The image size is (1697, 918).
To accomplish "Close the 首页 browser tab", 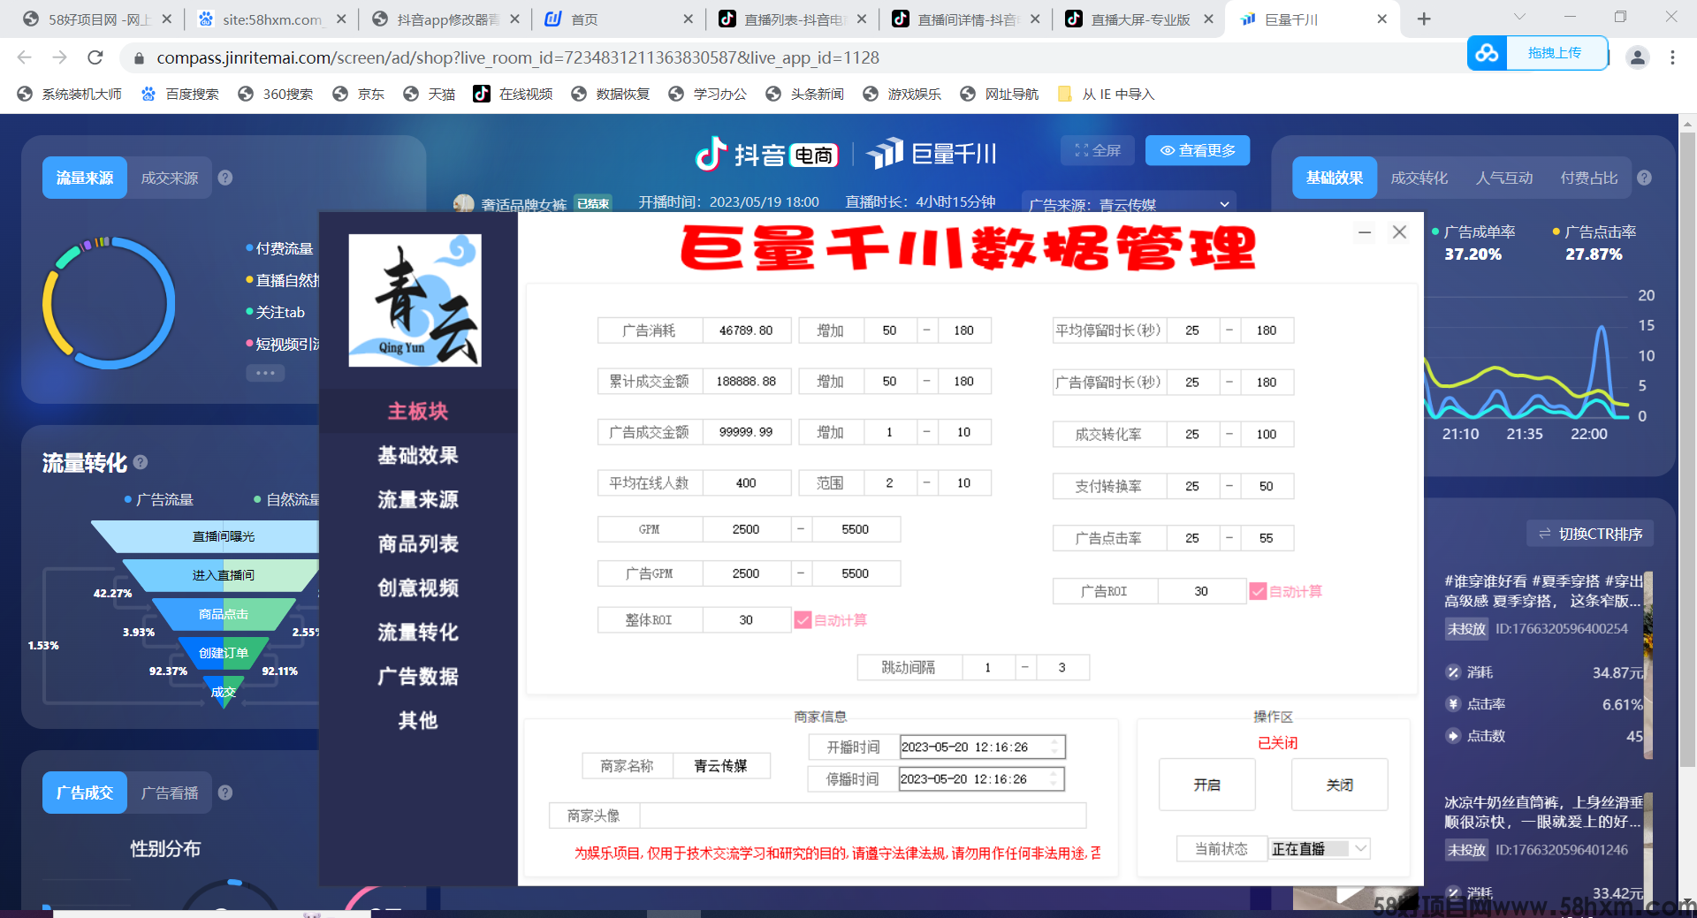I will 688,19.
